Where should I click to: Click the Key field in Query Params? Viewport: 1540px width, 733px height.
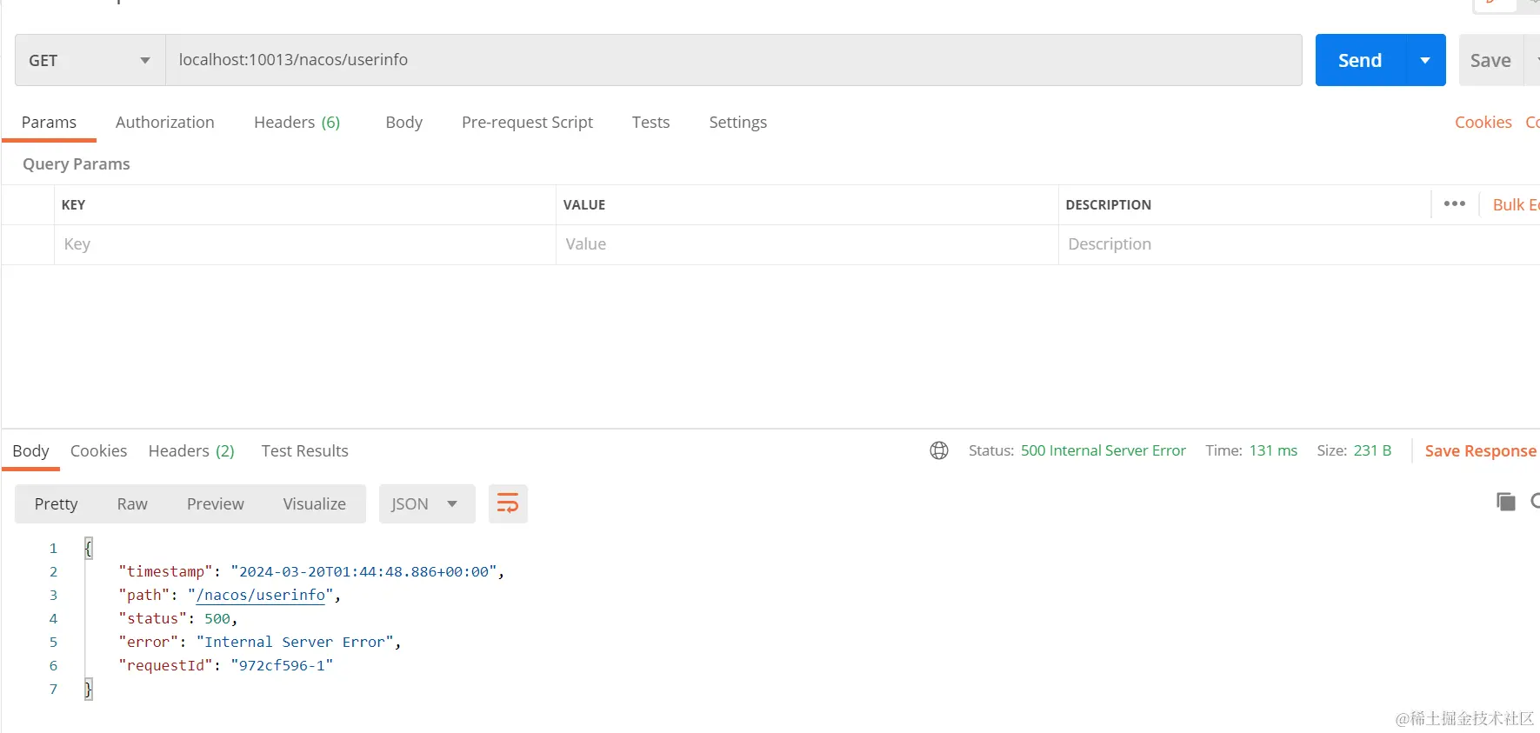coord(304,244)
